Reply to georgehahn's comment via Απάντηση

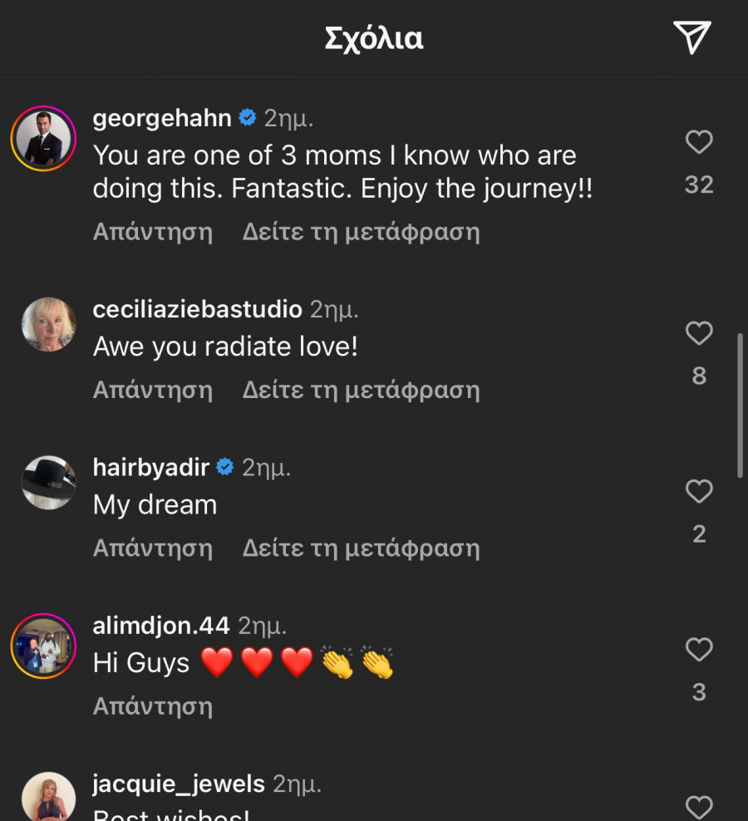click(x=153, y=232)
